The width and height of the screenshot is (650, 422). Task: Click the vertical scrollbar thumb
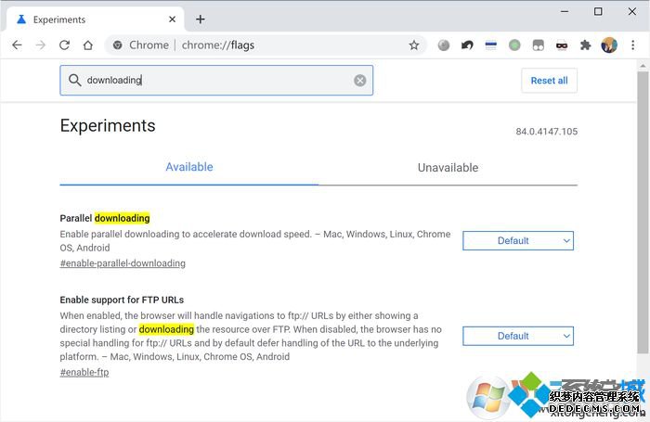click(x=643, y=212)
